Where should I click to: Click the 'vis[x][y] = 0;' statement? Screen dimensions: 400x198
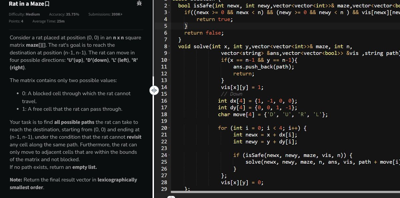[x=242, y=182]
